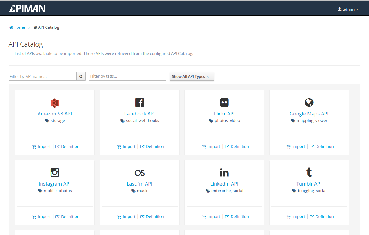Import the Facebook API
This screenshot has width=369, height=235.
click(126, 147)
